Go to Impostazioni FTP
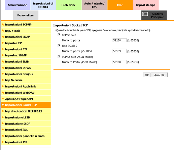Viewport: 174px width, 150px height. pyautogui.click(x=26, y=49)
